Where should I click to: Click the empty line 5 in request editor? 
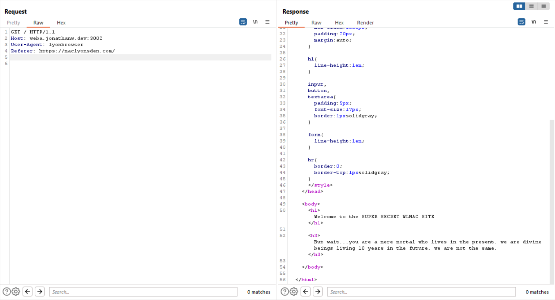pyautogui.click(x=140, y=57)
